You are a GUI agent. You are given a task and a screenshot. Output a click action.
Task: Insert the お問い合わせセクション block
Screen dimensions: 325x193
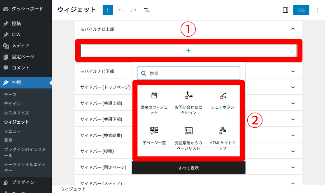[x=188, y=103]
